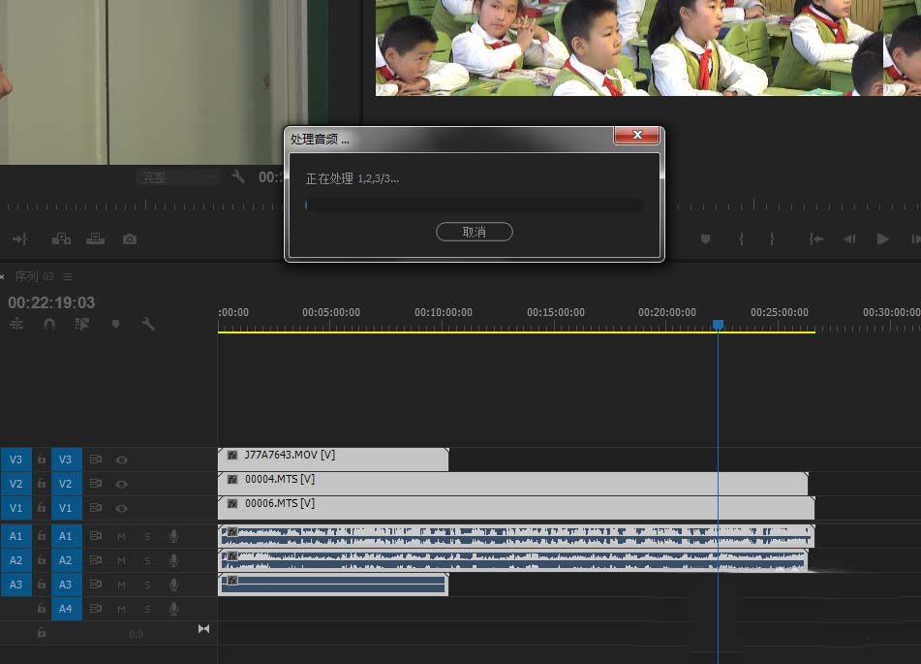Toggle the V1 track eye visibility
This screenshot has width=921, height=664.
122,508
